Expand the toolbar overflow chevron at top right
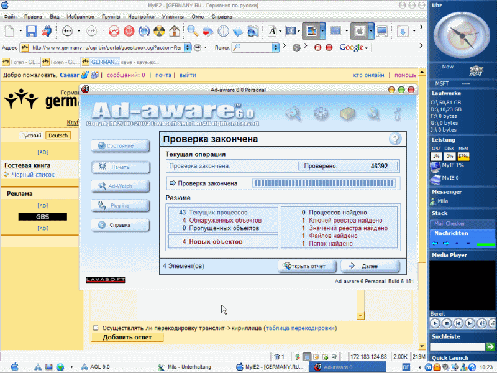Image resolution: width=497 pixels, height=373 pixels. (x=421, y=27)
